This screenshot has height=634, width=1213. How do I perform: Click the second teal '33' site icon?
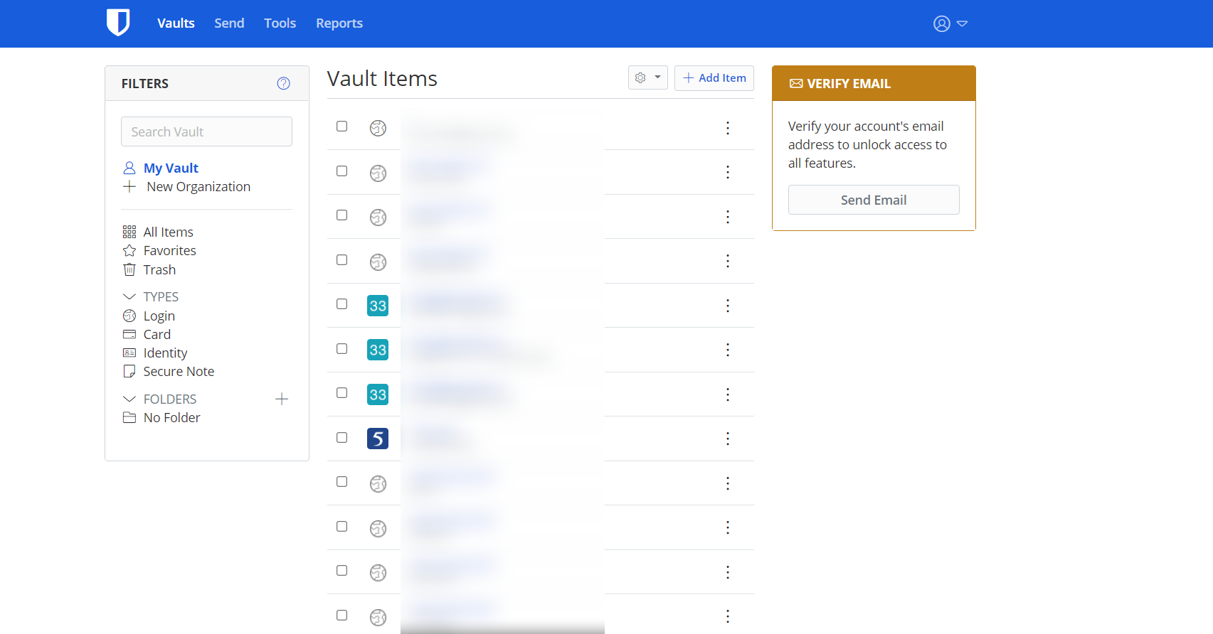pyautogui.click(x=378, y=350)
